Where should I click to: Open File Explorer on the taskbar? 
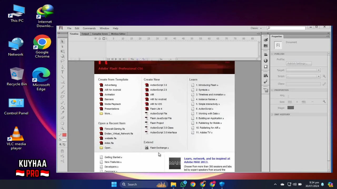pyautogui.click(x=173, y=184)
